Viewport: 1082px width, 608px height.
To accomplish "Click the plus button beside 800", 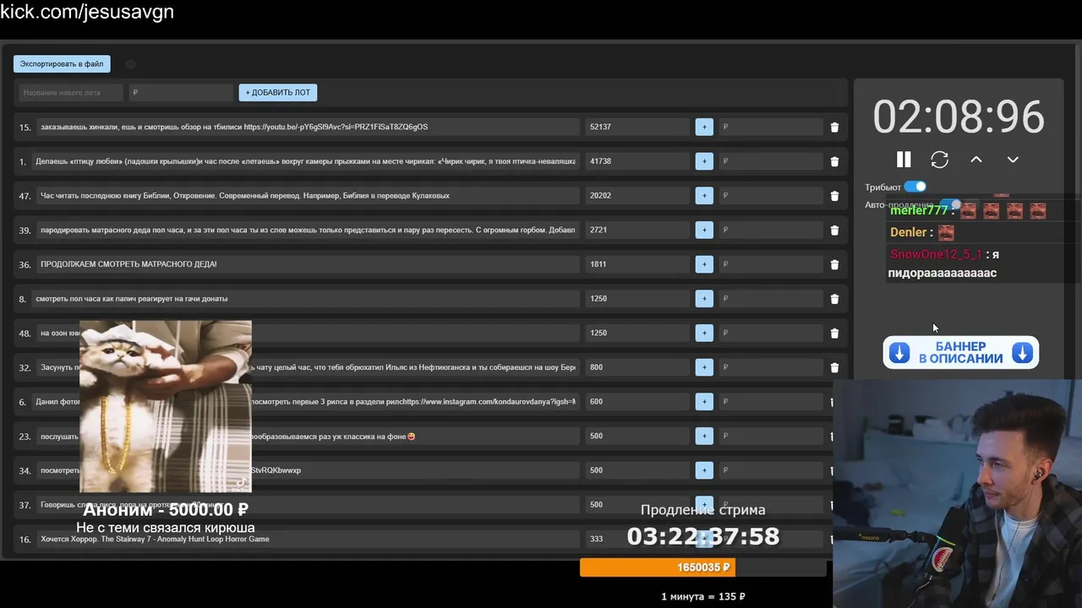I will click(x=704, y=367).
